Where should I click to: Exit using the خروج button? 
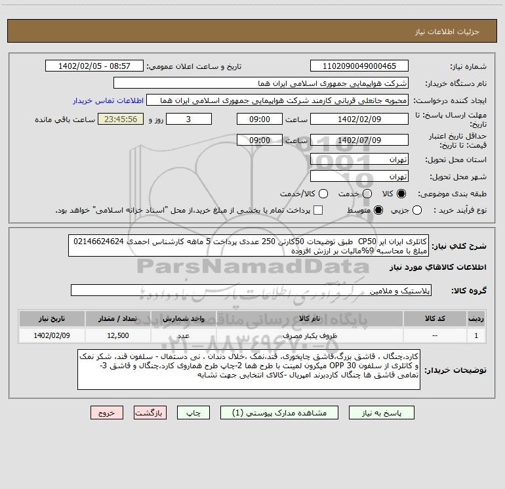point(107,413)
